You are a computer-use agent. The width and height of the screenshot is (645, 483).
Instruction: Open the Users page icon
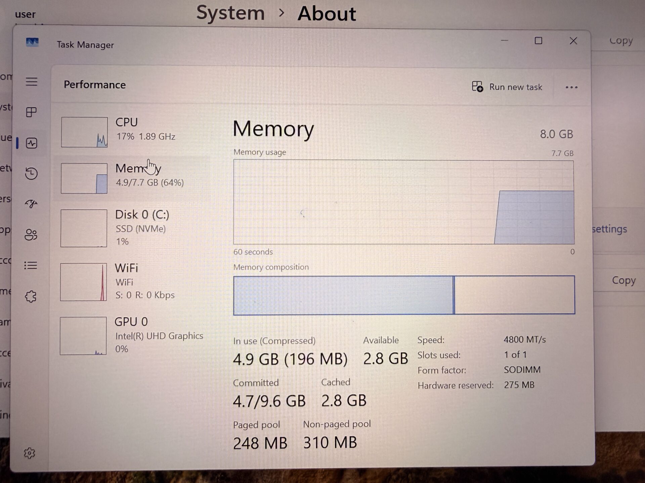[31, 234]
